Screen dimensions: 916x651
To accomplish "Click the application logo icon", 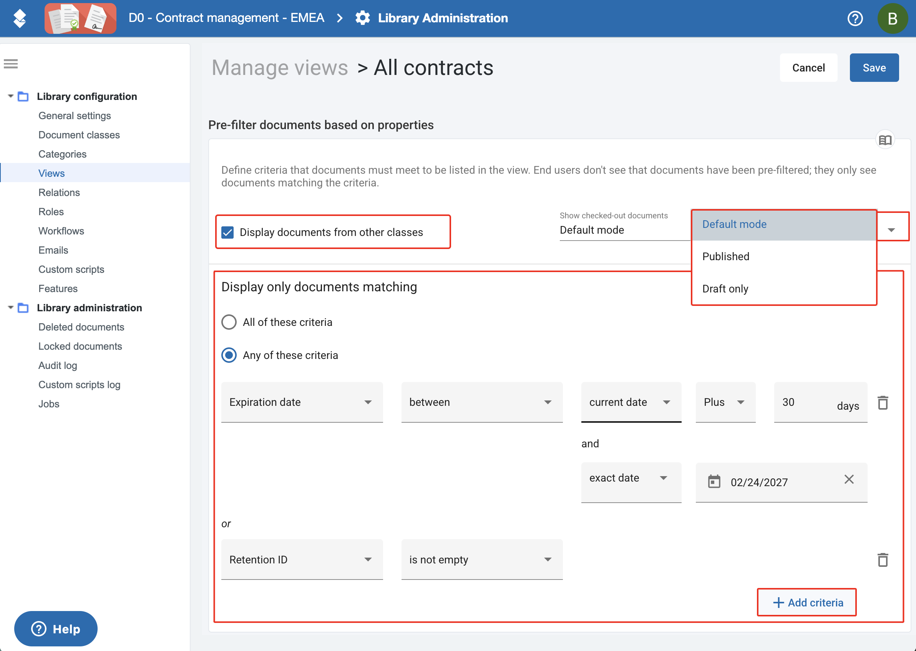I will [x=20, y=18].
